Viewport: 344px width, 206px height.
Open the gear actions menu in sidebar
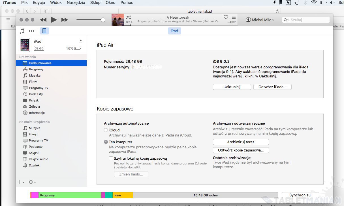click(32, 182)
